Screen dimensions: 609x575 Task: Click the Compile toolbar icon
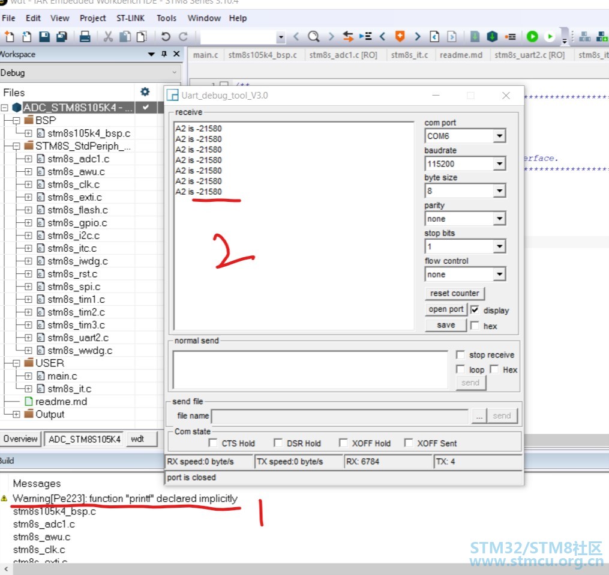click(475, 37)
